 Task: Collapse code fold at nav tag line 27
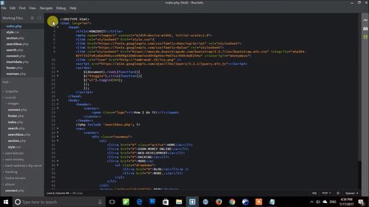(x=58, y=129)
